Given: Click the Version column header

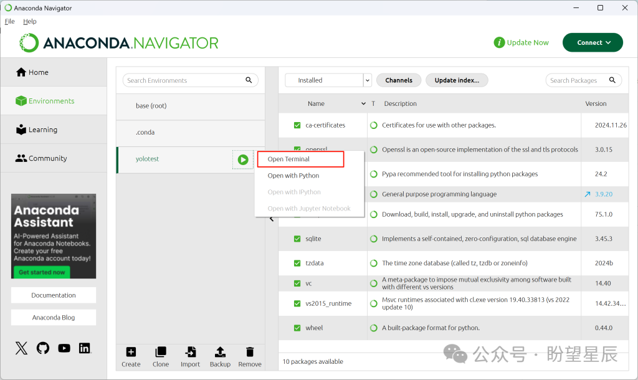Looking at the screenshot, I should (x=596, y=104).
